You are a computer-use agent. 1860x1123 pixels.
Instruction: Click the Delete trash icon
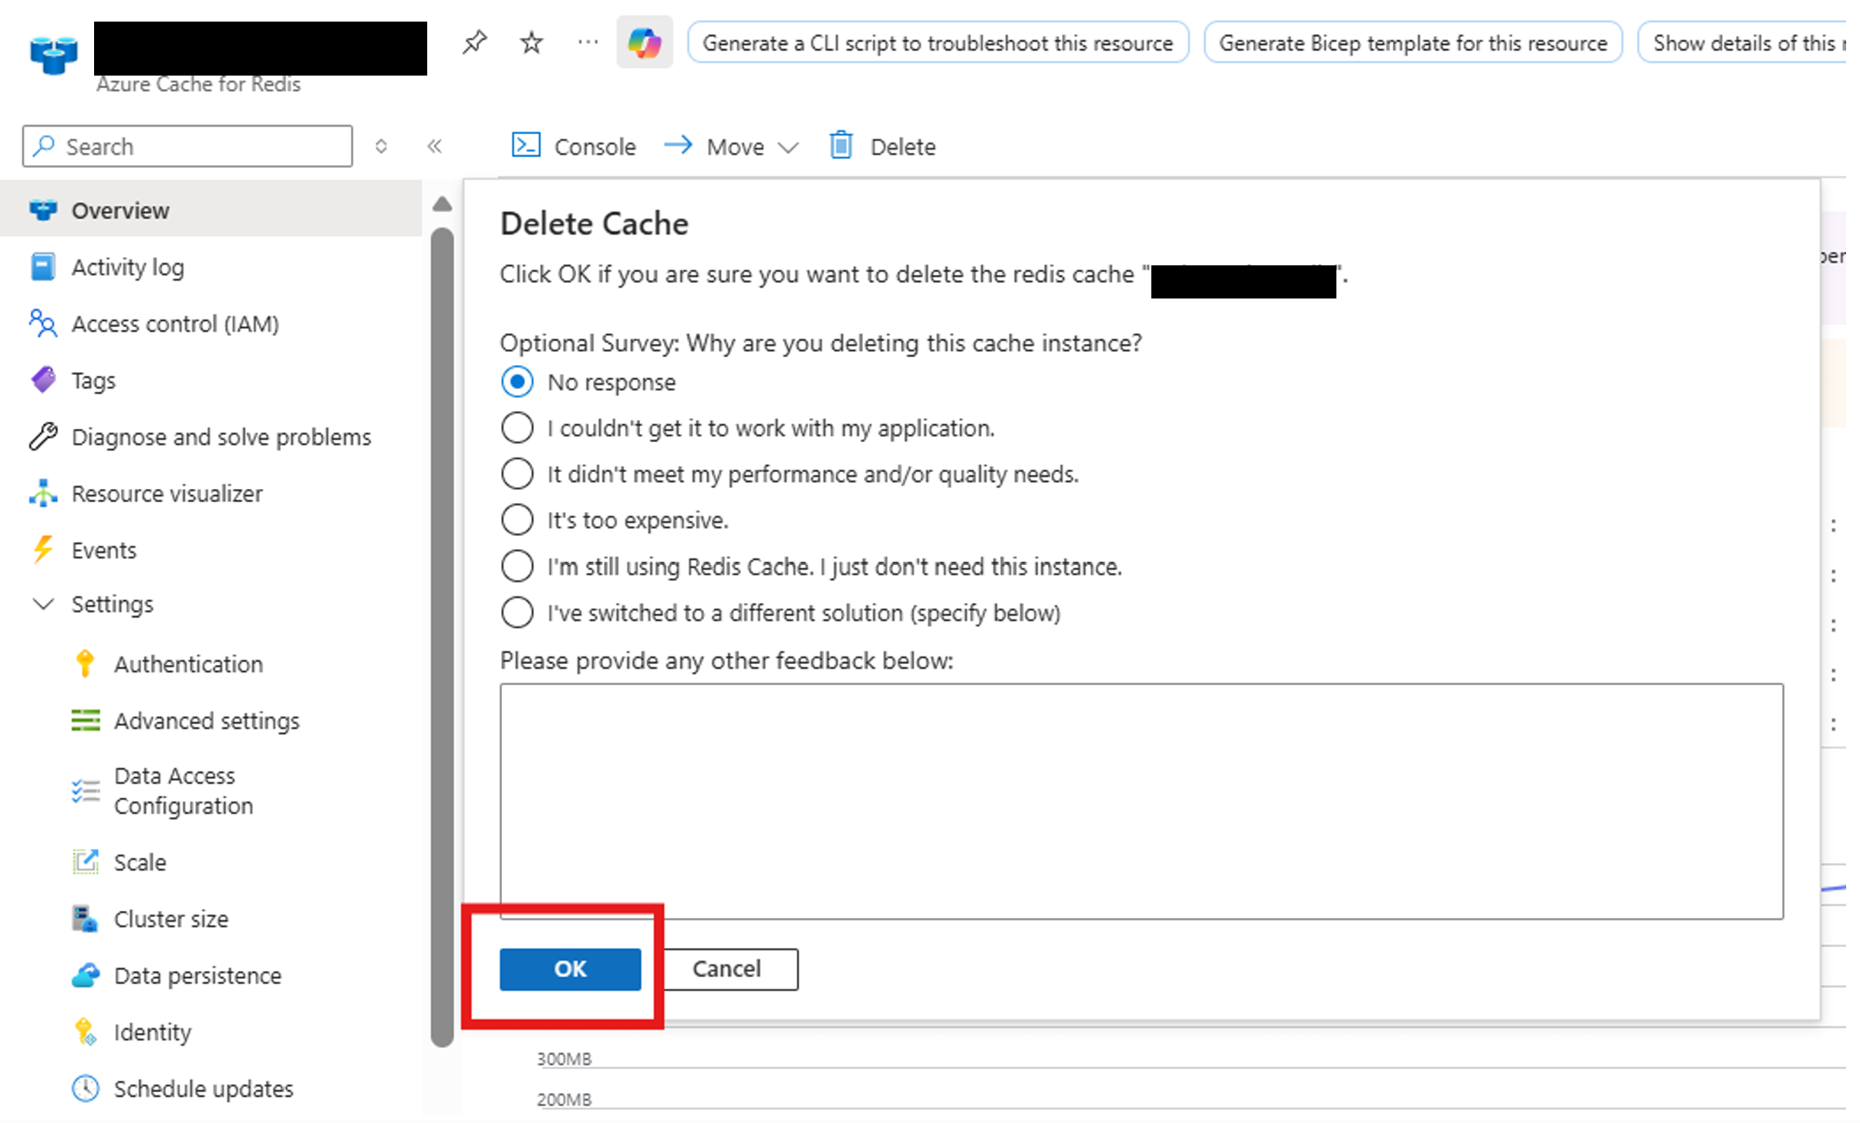click(x=841, y=145)
